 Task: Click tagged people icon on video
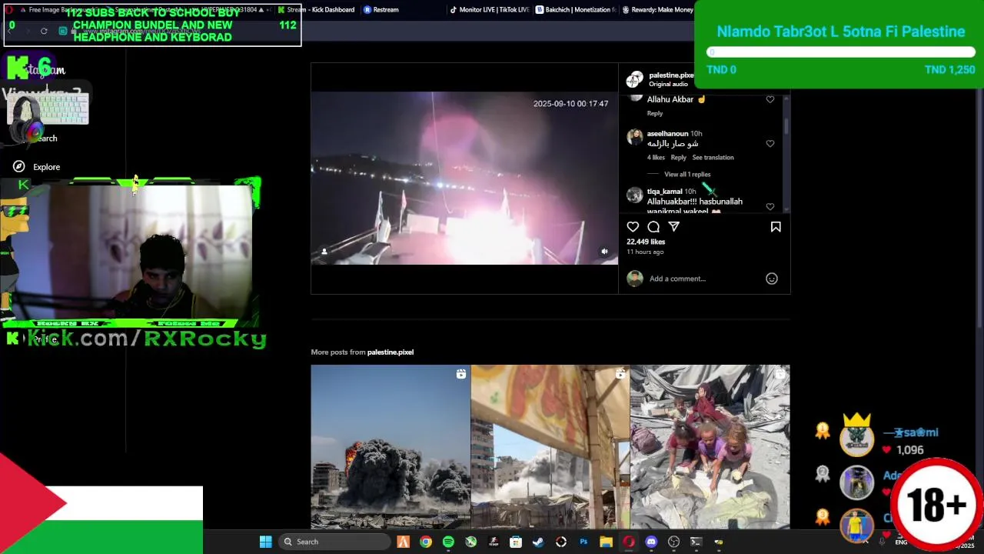324,252
